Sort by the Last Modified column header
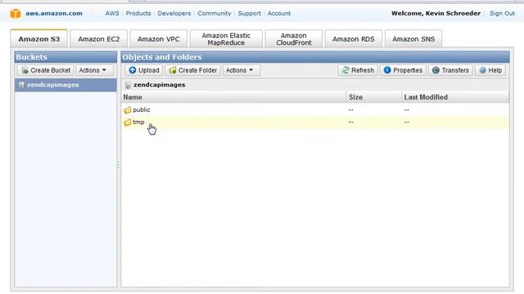 (455, 97)
